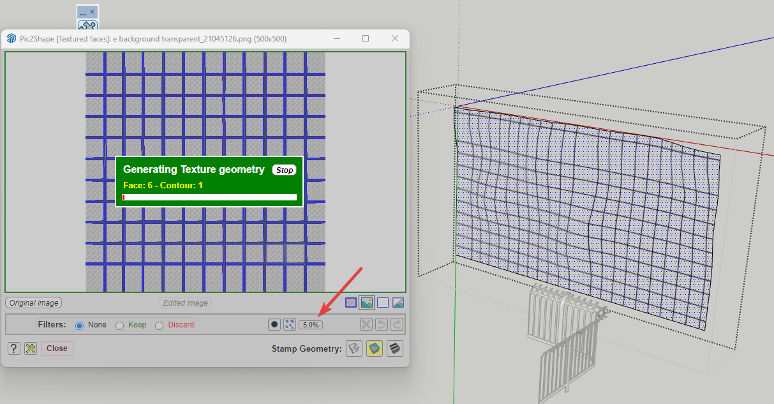774x404 pixels.
Task: Choose the wireframe Stamp Geometry icon
Action: [354, 348]
